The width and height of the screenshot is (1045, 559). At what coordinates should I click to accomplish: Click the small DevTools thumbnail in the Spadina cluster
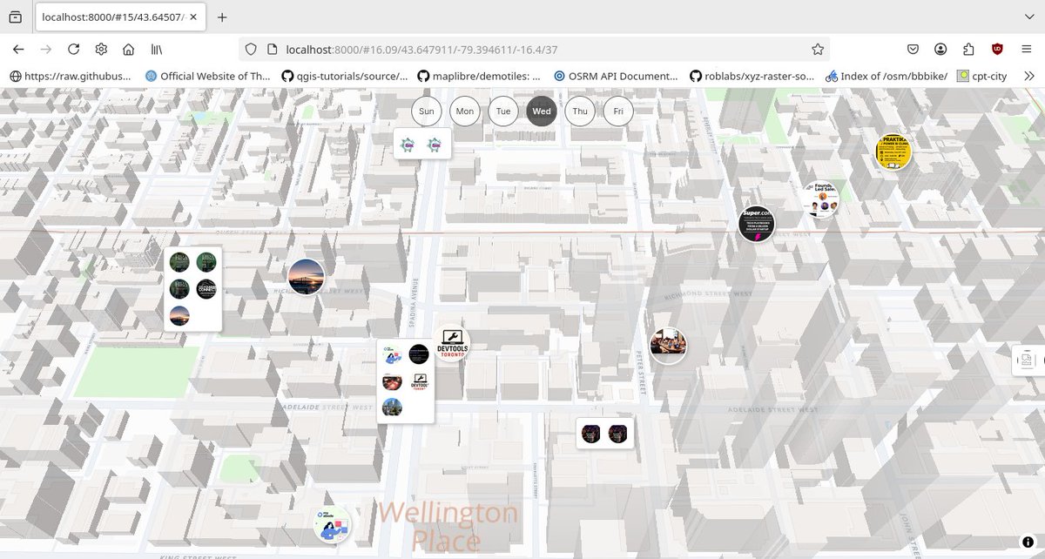[420, 381]
